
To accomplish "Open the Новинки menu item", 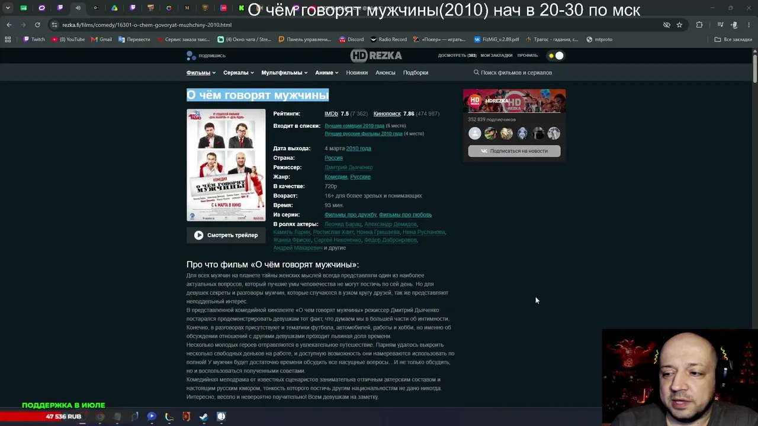I will click(x=357, y=73).
